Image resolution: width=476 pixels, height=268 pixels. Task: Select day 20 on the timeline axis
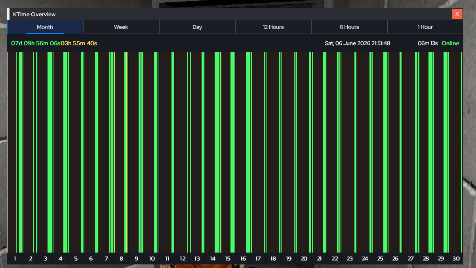[x=304, y=258]
